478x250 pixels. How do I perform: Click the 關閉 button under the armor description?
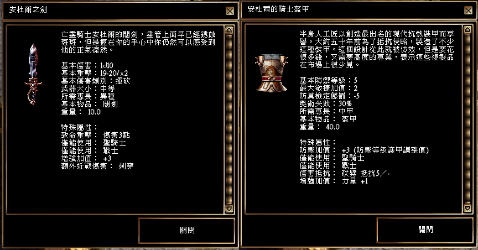point(425,230)
